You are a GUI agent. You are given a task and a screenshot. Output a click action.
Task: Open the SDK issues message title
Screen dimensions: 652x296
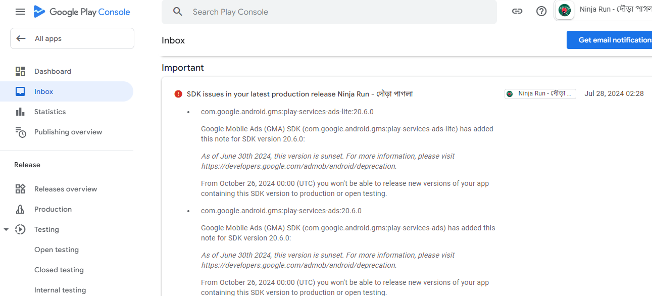(x=300, y=94)
